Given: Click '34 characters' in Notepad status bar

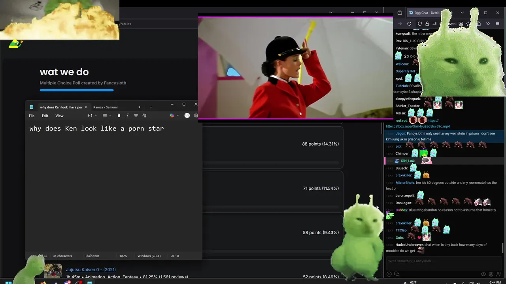Looking at the screenshot, I should pos(62,256).
